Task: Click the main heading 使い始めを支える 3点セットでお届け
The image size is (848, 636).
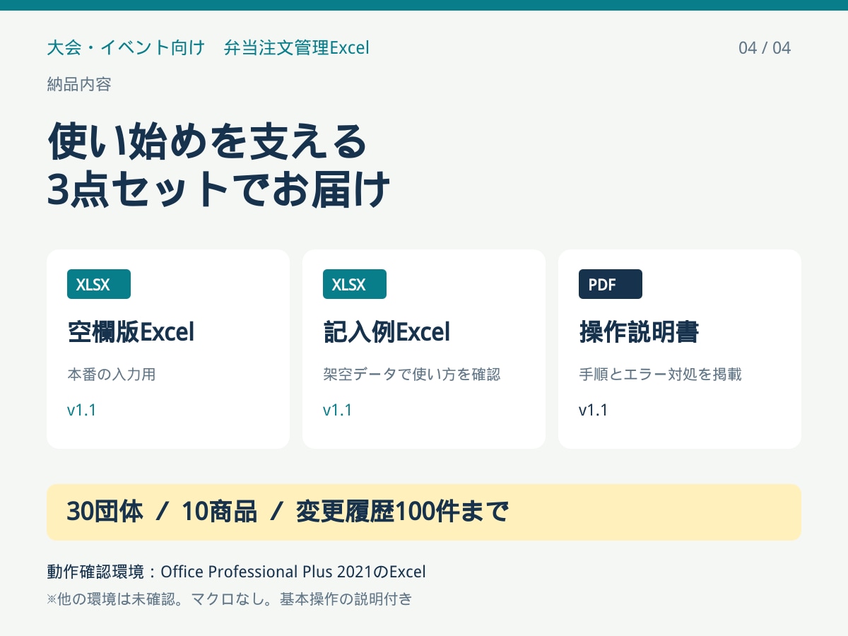Action: click(218, 165)
